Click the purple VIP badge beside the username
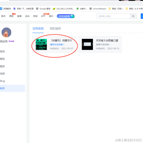143x143 pixels. [x=12, y=41]
